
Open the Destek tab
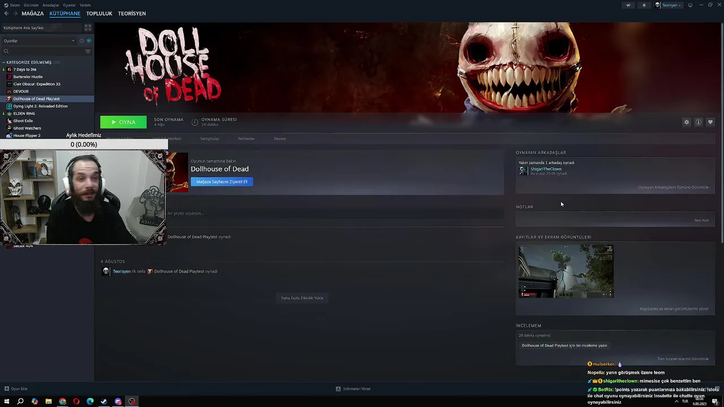point(280,138)
